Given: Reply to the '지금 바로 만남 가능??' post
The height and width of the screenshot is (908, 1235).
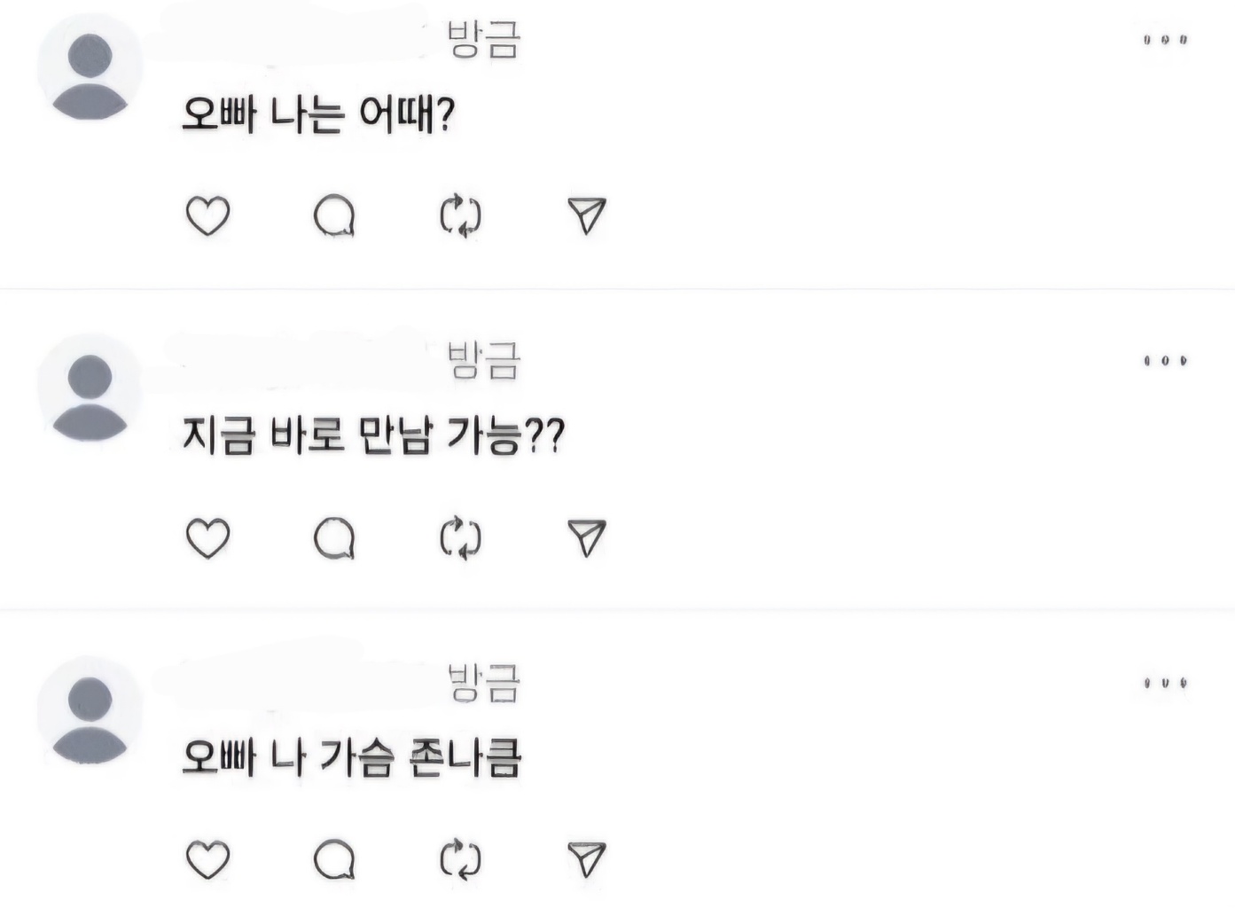Looking at the screenshot, I should 334,538.
